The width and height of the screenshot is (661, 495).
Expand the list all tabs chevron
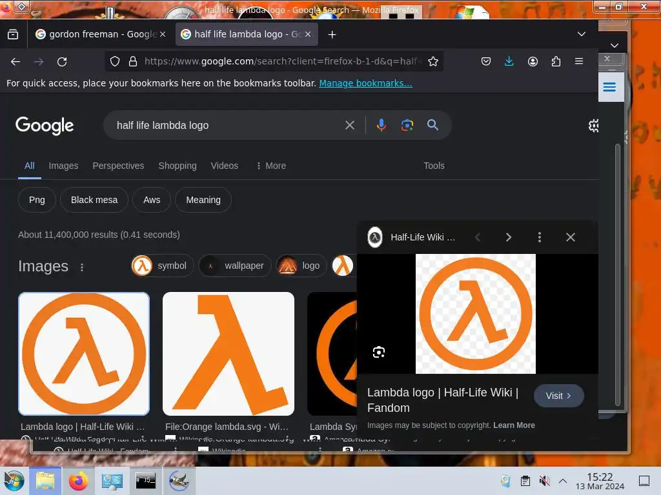(x=582, y=34)
